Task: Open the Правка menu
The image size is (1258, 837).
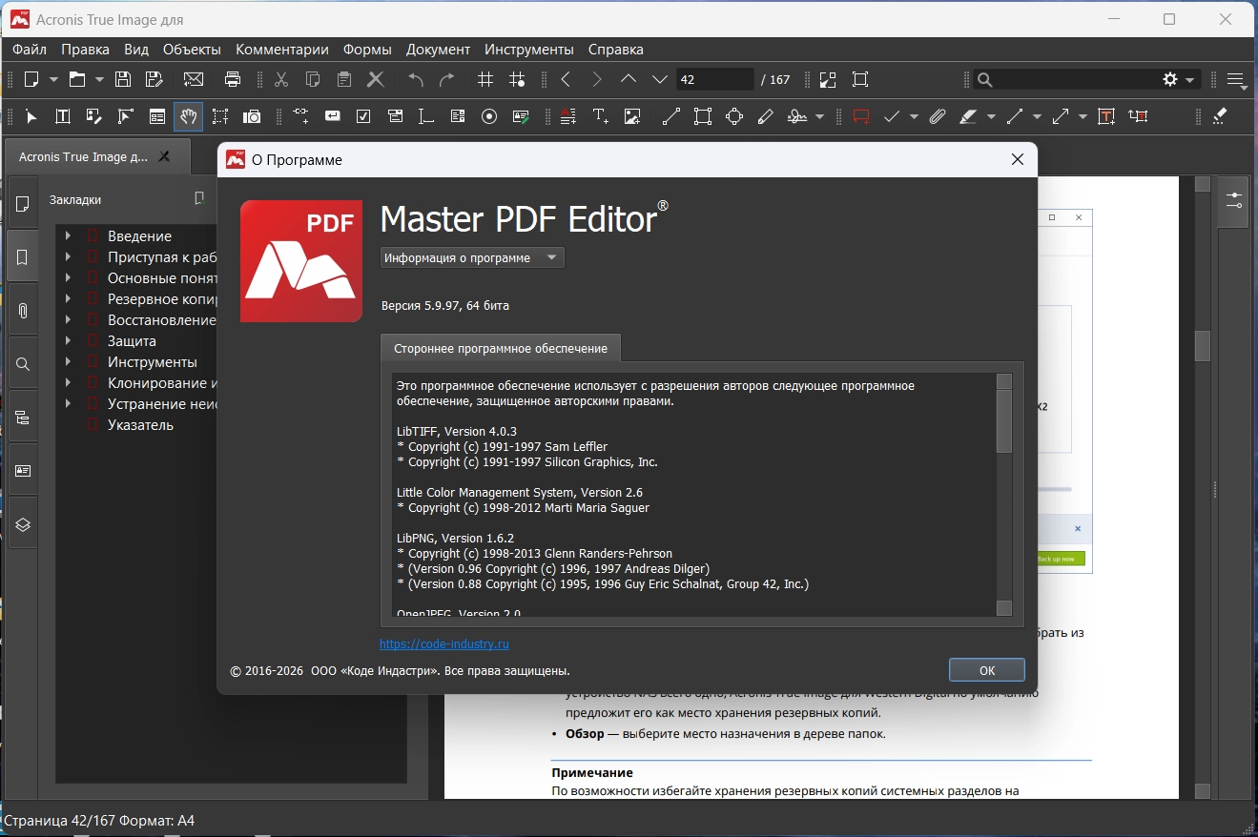Action: (x=86, y=50)
